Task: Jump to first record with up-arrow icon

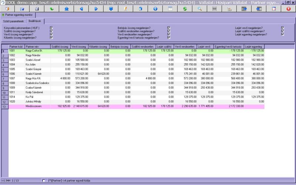Action: (66, 9)
